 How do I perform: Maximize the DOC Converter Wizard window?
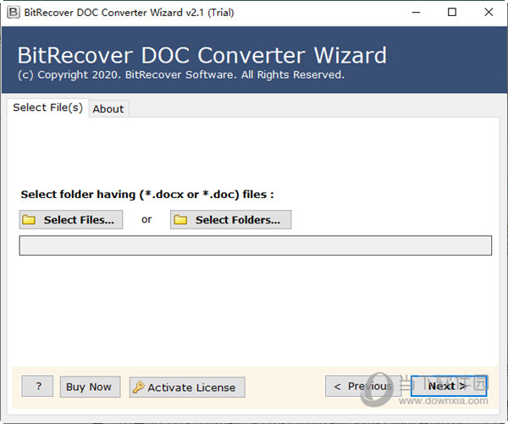(x=452, y=13)
